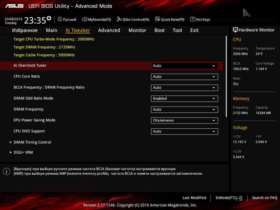The image size is (280, 210).
Task: Click Target Cache Frequency text
Action: click(44, 55)
